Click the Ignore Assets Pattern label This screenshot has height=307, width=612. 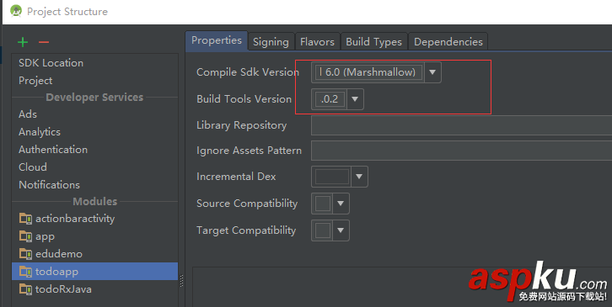point(249,151)
